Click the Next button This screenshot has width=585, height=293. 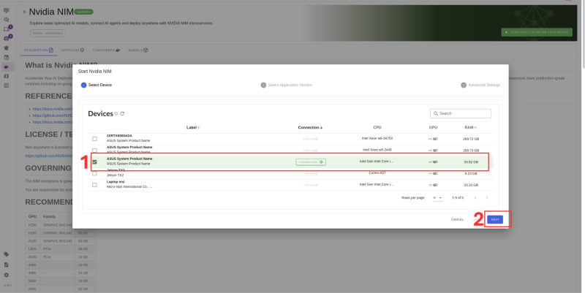tap(495, 219)
